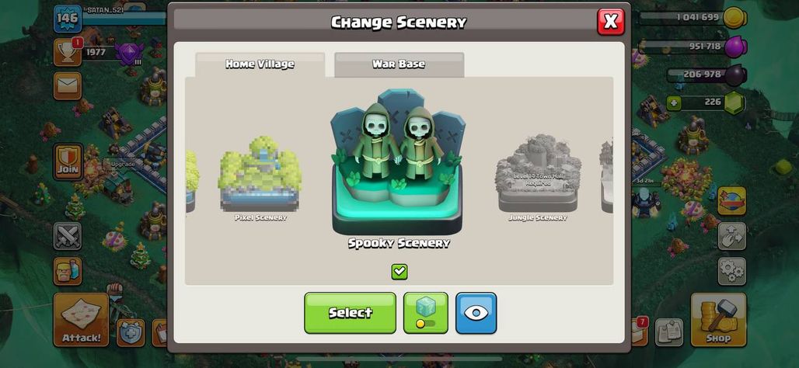Tick the green Spooky Scenery checkbox
The image size is (799, 368).
tap(399, 272)
